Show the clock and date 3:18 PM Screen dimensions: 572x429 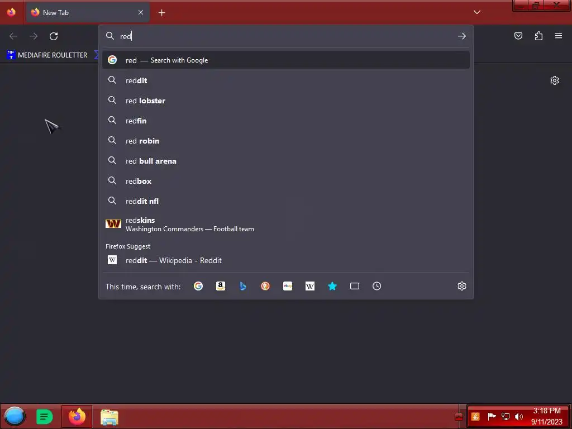click(x=546, y=416)
